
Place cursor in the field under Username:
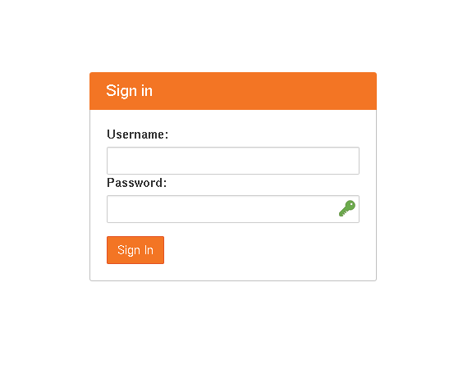click(233, 161)
